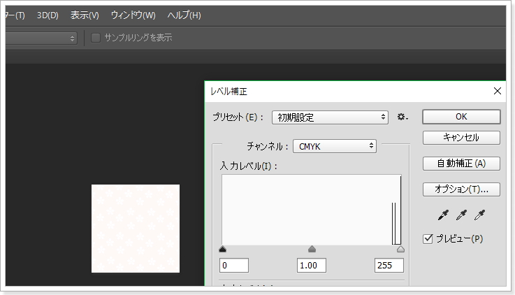Open the チャンネル CMYK dropdown
The image size is (515, 295).
point(335,146)
